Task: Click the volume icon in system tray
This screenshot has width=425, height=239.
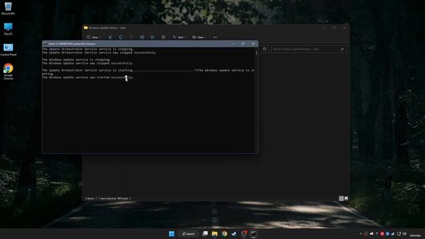Action: 404,234
